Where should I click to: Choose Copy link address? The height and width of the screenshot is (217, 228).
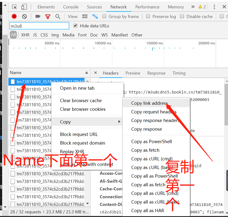[156, 103]
